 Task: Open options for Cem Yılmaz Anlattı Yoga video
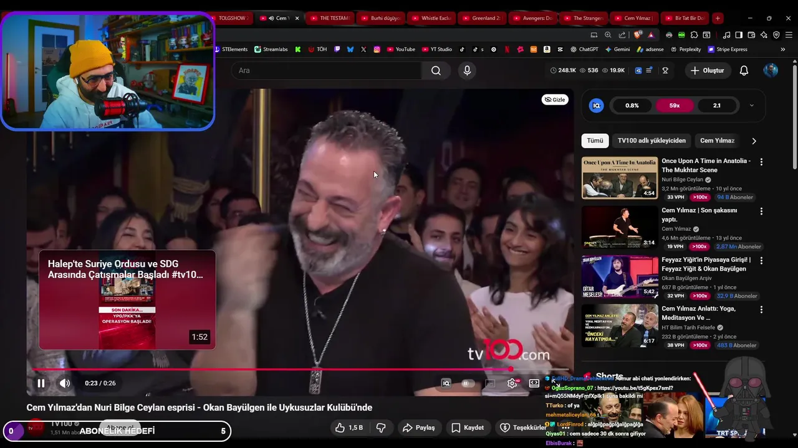[761, 309]
